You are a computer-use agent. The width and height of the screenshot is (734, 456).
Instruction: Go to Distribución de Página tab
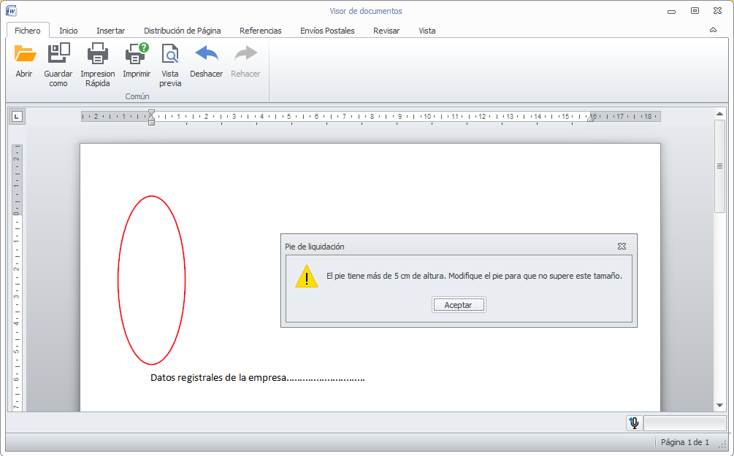(182, 31)
